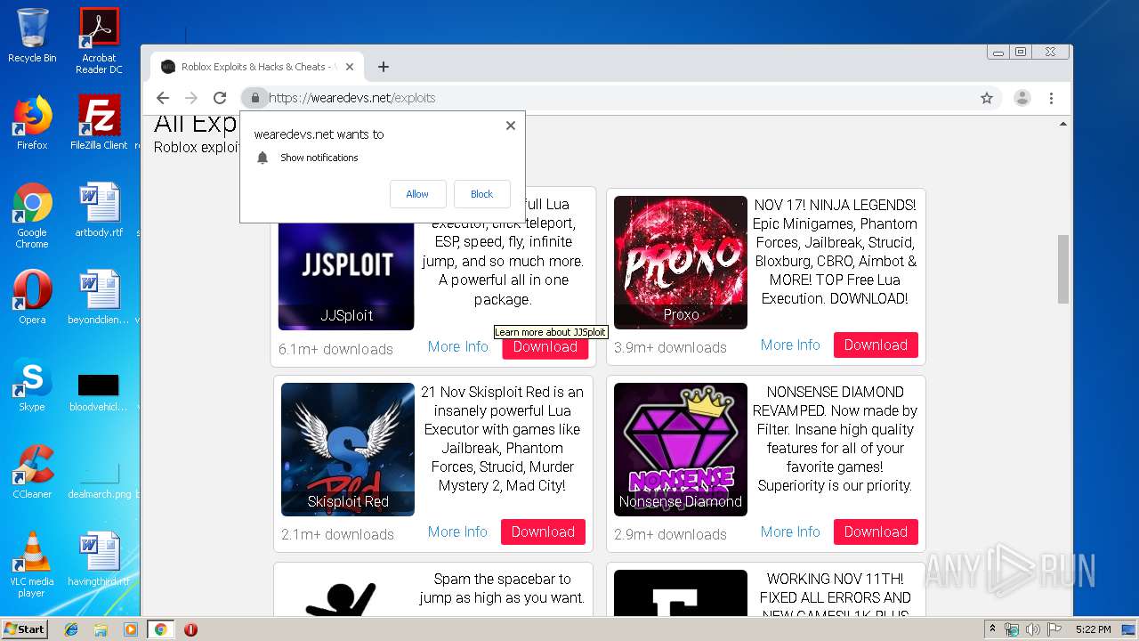Click the JJSploit thumbnail image

(x=346, y=275)
